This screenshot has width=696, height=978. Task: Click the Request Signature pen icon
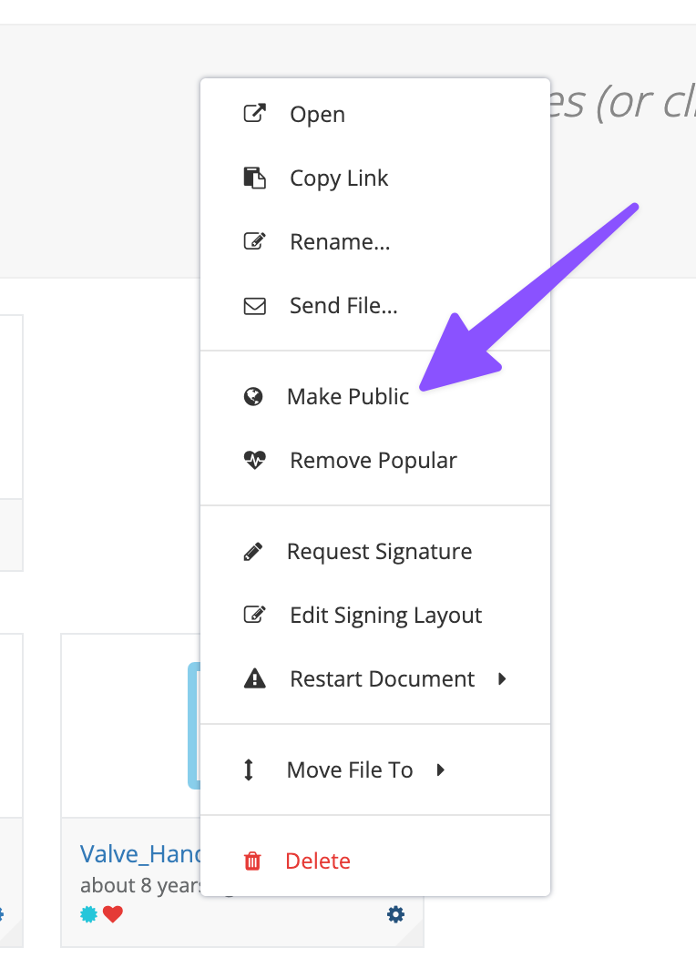[253, 552]
